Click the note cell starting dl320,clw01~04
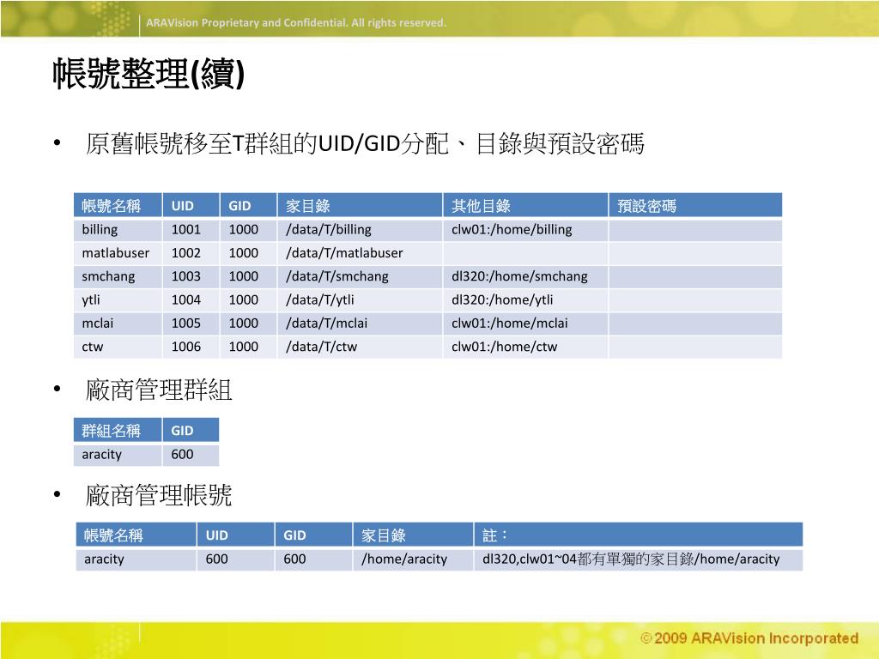879x659 pixels. (638, 559)
